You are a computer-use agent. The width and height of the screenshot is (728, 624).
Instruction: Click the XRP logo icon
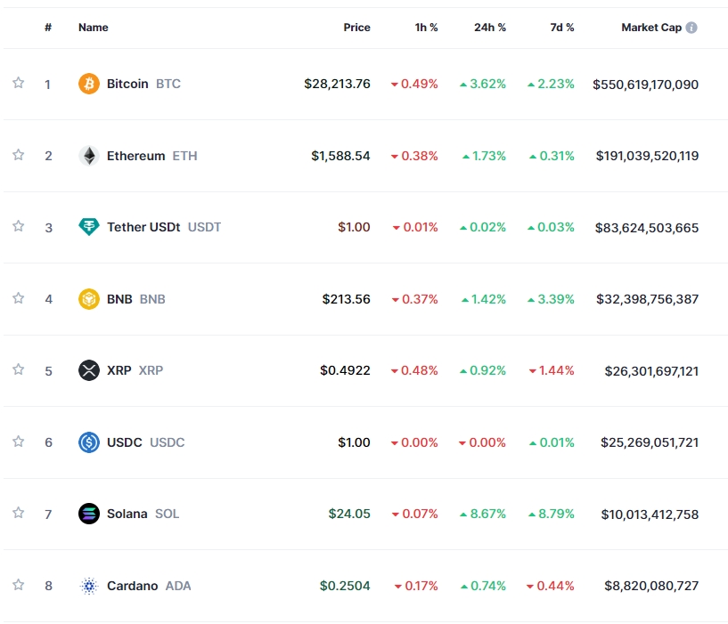pos(89,370)
